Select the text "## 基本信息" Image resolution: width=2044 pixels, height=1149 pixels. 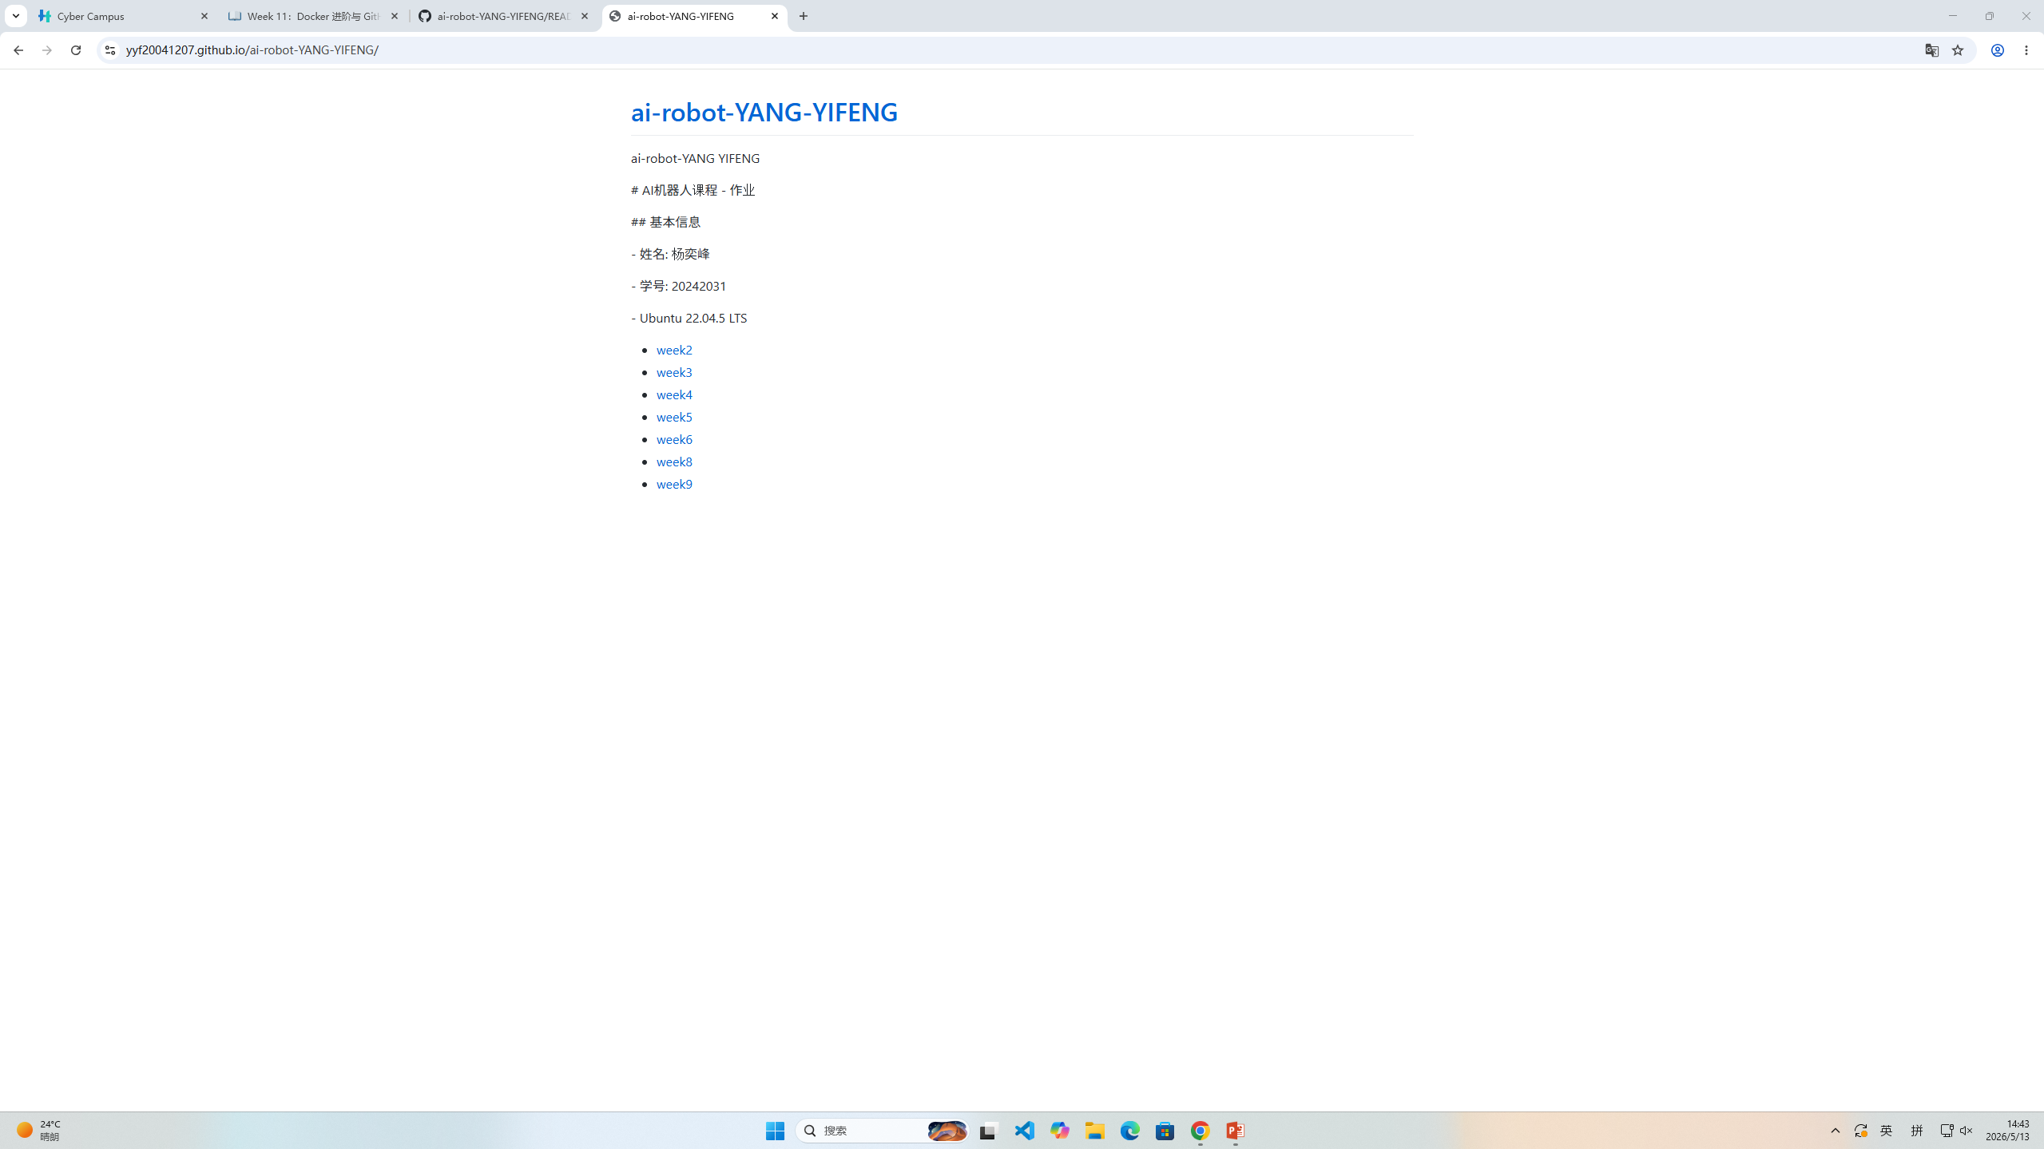click(x=665, y=222)
